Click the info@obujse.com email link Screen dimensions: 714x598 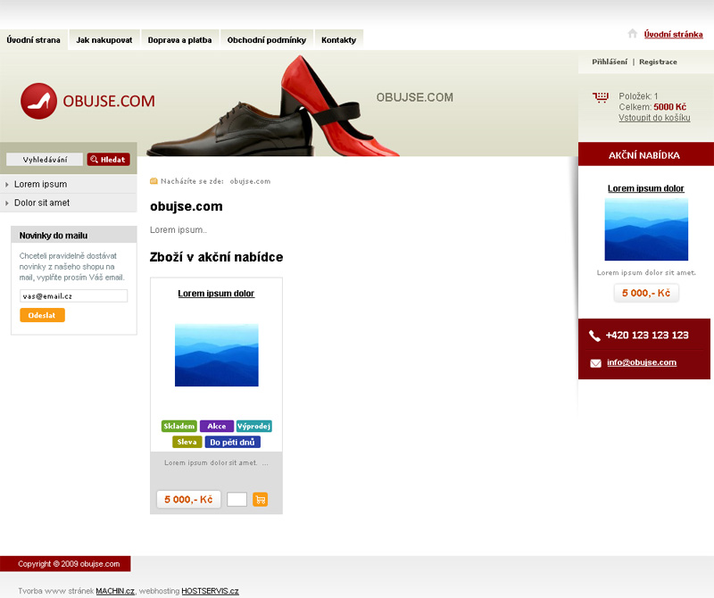[642, 362]
